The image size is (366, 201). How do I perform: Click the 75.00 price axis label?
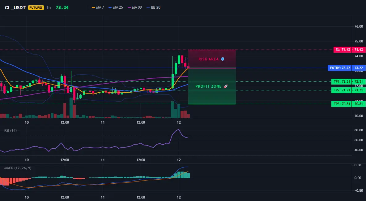click(x=359, y=41)
